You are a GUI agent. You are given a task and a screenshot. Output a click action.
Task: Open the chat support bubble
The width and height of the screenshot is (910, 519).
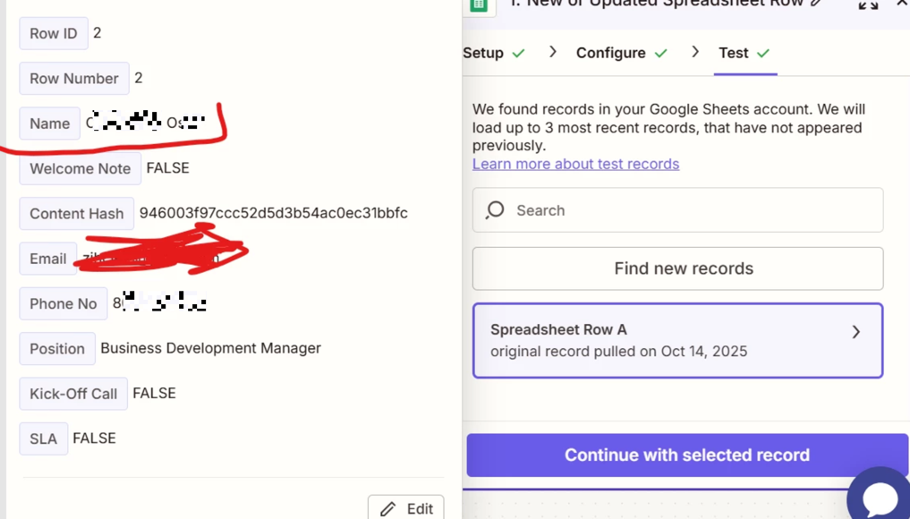tap(880, 496)
